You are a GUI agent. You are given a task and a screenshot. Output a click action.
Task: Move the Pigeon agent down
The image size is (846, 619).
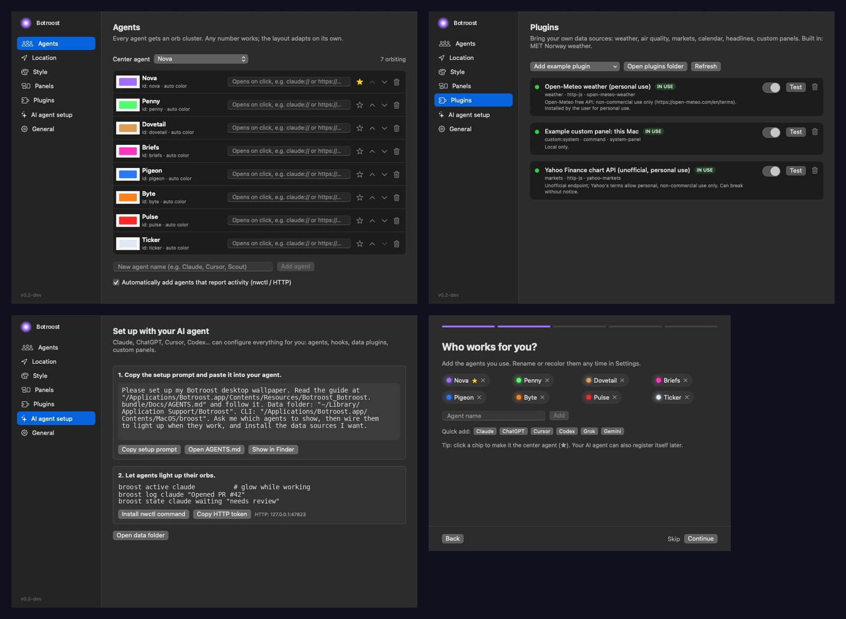tap(384, 174)
